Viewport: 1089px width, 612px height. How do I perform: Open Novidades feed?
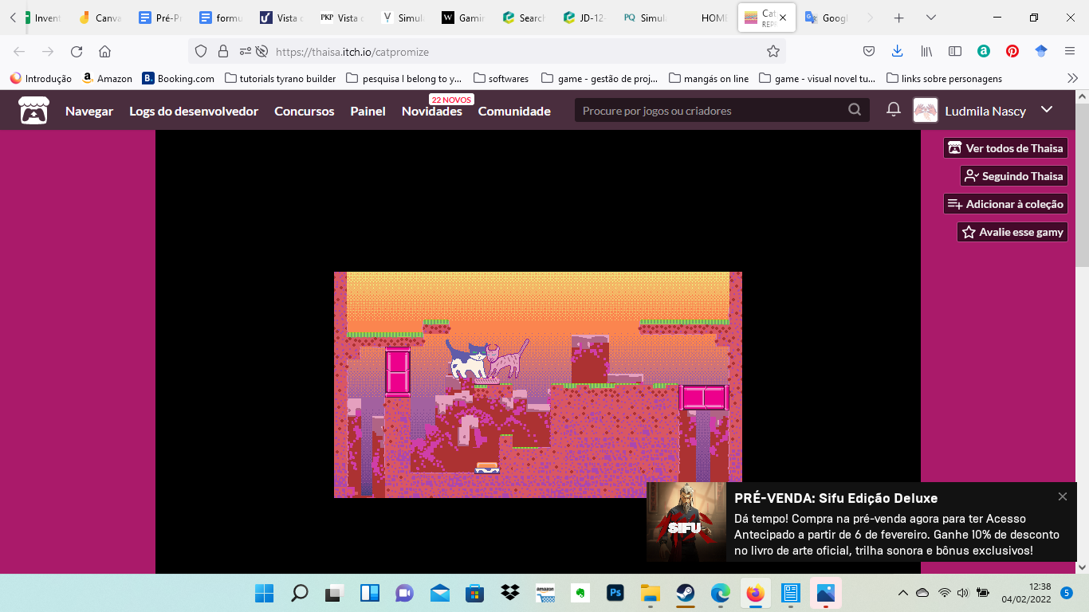[x=432, y=111]
